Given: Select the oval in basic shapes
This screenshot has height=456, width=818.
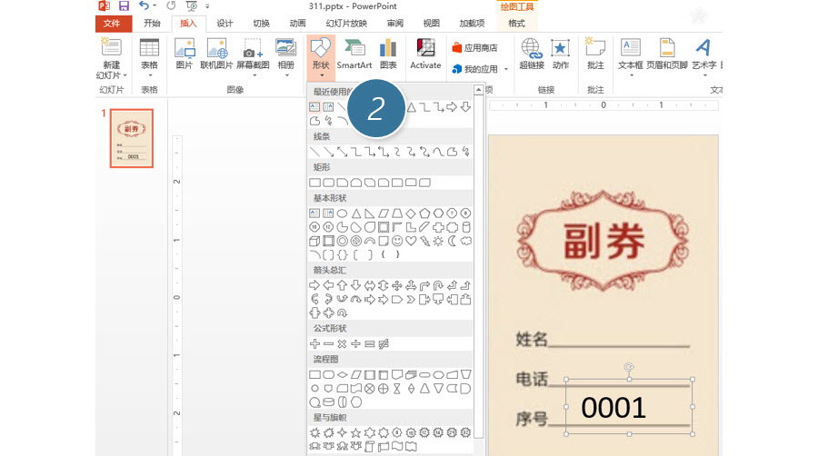Looking at the screenshot, I should point(343,213).
